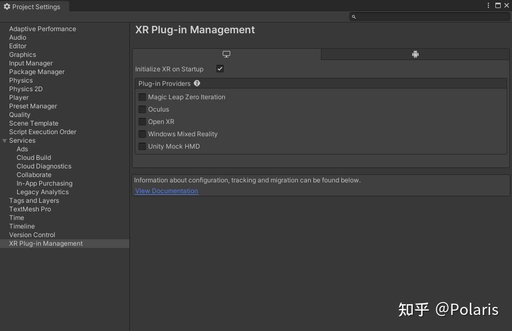The width and height of the screenshot is (512, 331).
Task: Open the Project Settings kebab menu
Action: (488, 5)
